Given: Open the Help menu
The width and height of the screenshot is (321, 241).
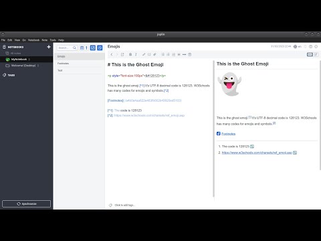Looking at the screenshot, I should point(61,40).
